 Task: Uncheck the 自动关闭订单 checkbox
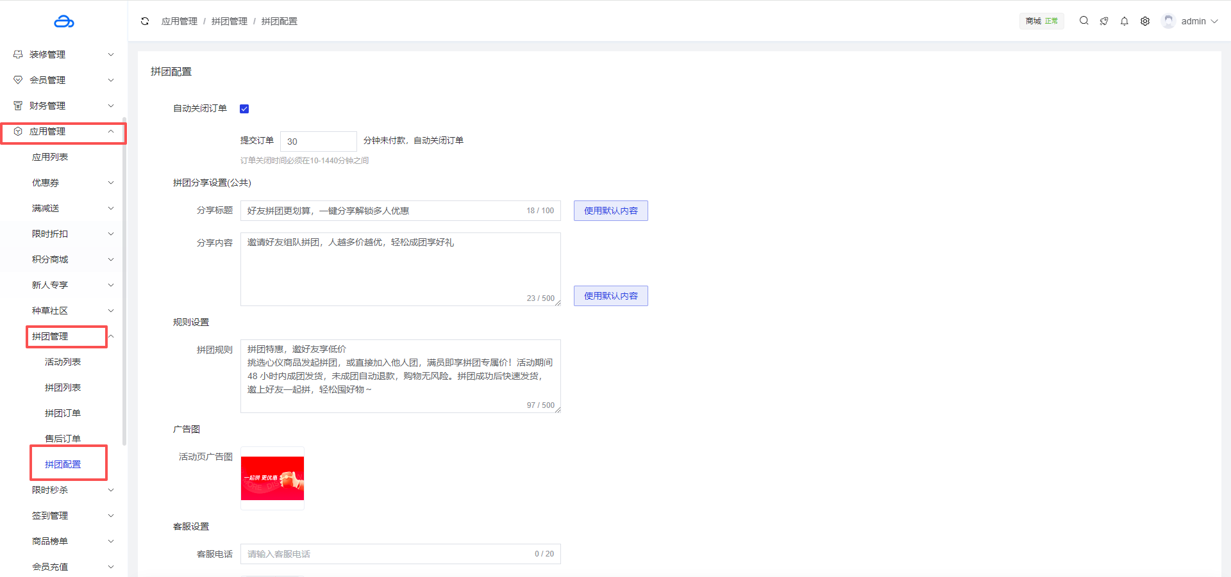pyautogui.click(x=244, y=109)
